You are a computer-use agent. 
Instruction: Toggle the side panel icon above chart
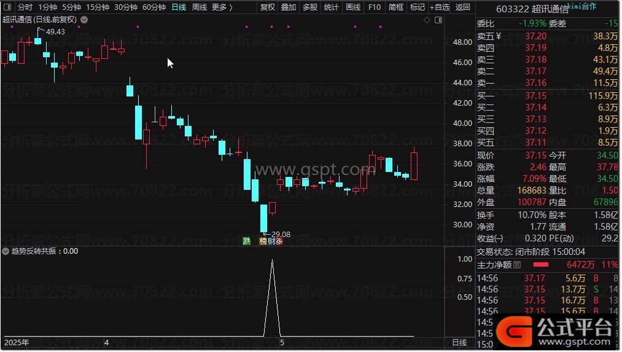[x=438, y=20]
